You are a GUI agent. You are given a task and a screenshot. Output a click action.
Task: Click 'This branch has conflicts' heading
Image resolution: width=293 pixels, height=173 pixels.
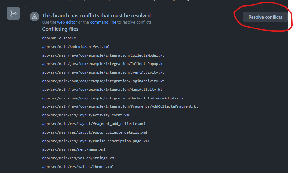[96, 16]
